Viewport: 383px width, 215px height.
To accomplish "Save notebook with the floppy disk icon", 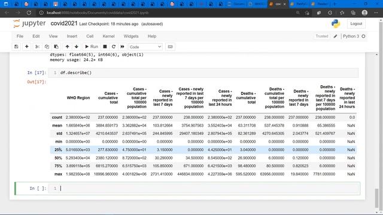I will click(x=16, y=47).
